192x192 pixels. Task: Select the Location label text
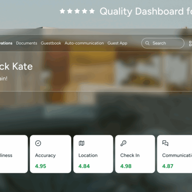pyautogui.click(x=88, y=155)
